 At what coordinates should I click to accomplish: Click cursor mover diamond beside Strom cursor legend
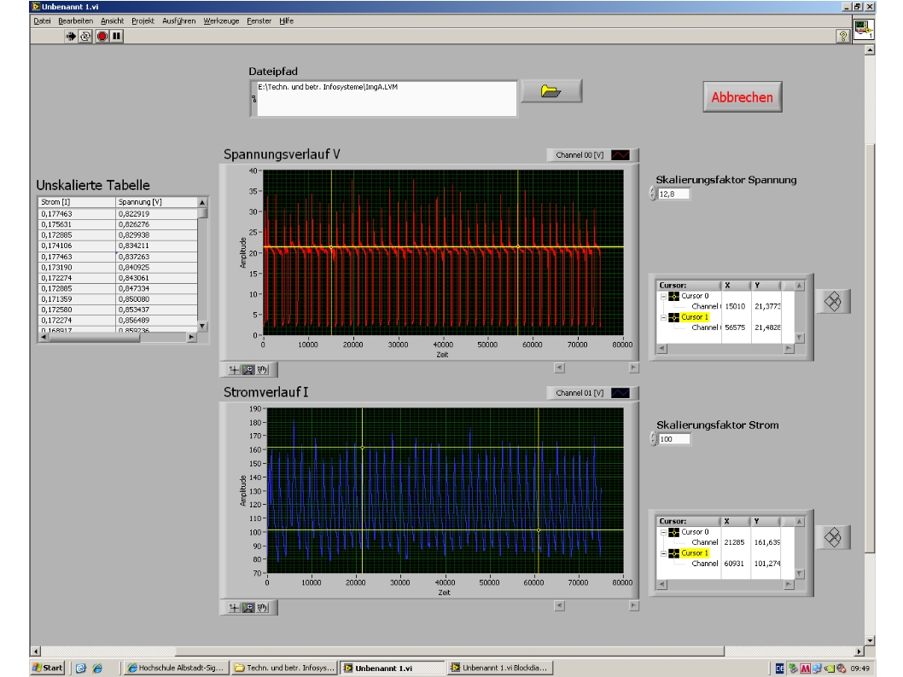(833, 536)
